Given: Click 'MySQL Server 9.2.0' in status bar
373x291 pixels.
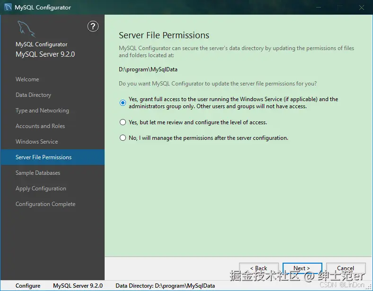Looking at the screenshot, I should click(78, 286).
